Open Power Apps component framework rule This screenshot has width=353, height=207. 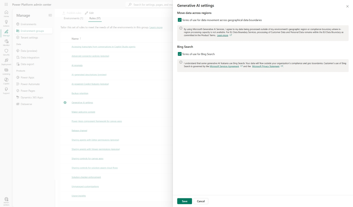point(97,121)
